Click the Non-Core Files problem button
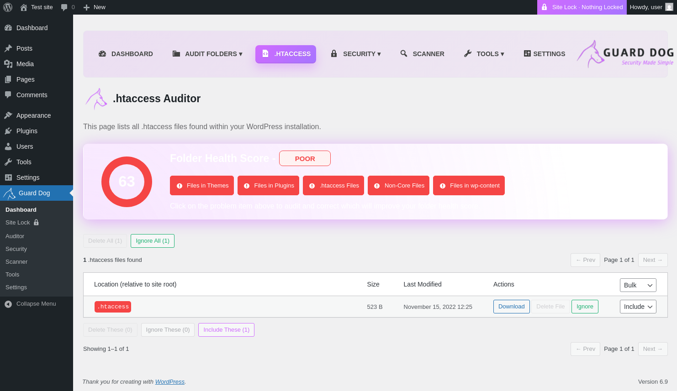This screenshot has height=391, width=677. point(398,186)
